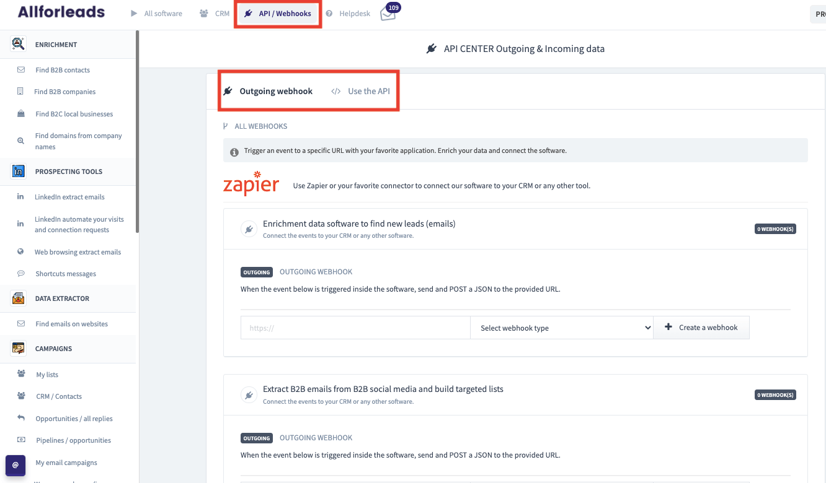Click the plug icon beside Enrichment data software

[249, 229]
